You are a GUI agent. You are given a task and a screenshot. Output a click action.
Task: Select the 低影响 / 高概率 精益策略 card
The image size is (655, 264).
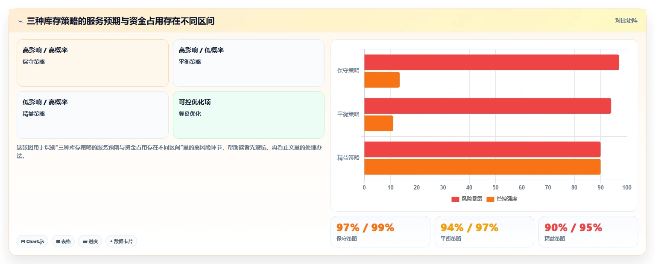(93, 115)
